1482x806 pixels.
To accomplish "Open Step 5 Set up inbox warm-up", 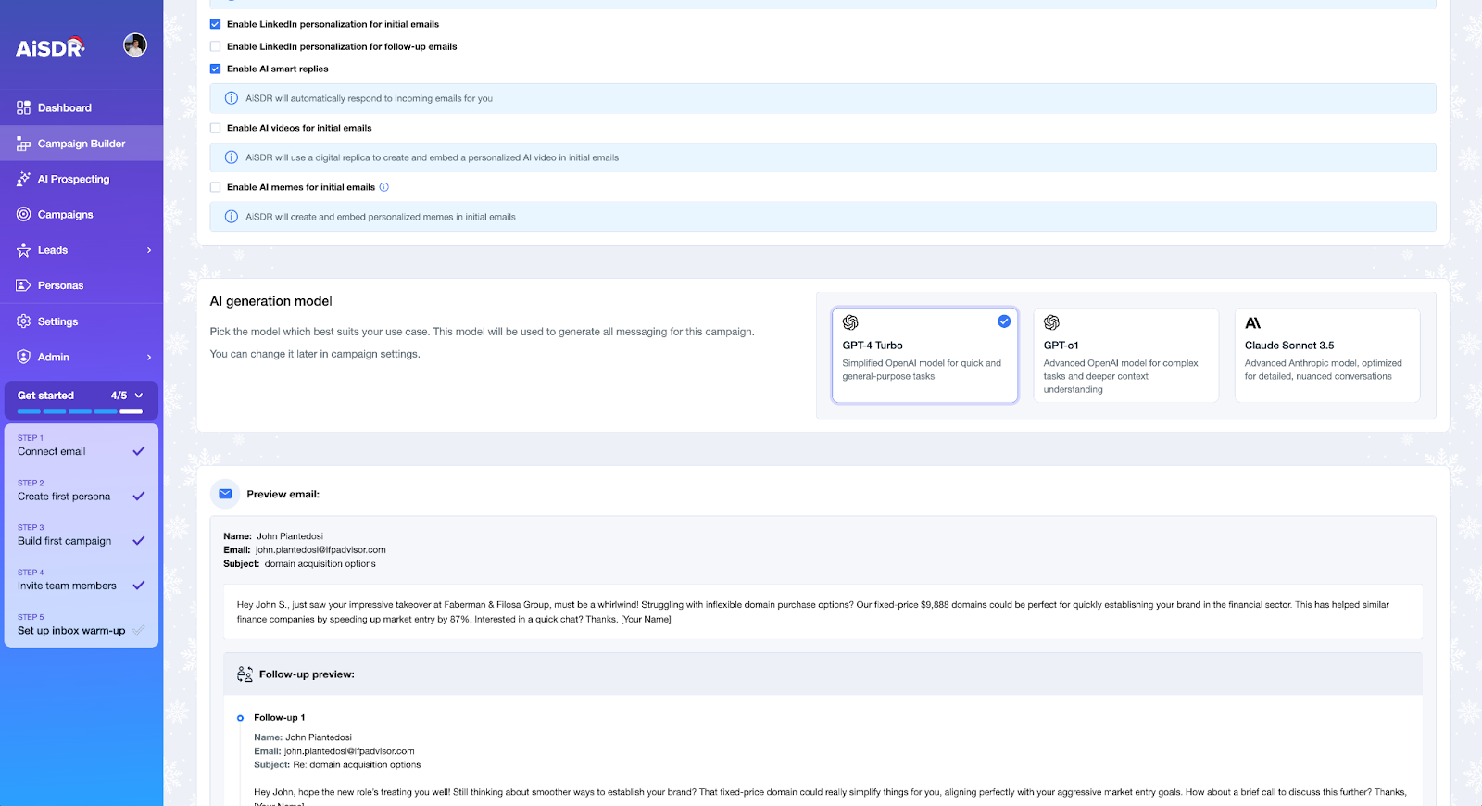I will tap(82, 624).
